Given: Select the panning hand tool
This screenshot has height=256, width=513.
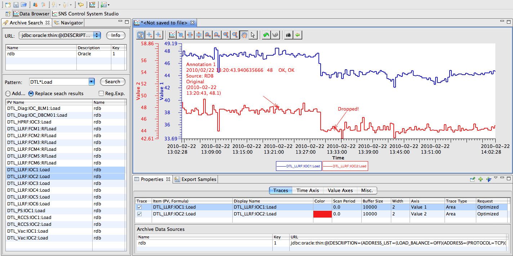Looking at the screenshot, I should click(244, 35).
